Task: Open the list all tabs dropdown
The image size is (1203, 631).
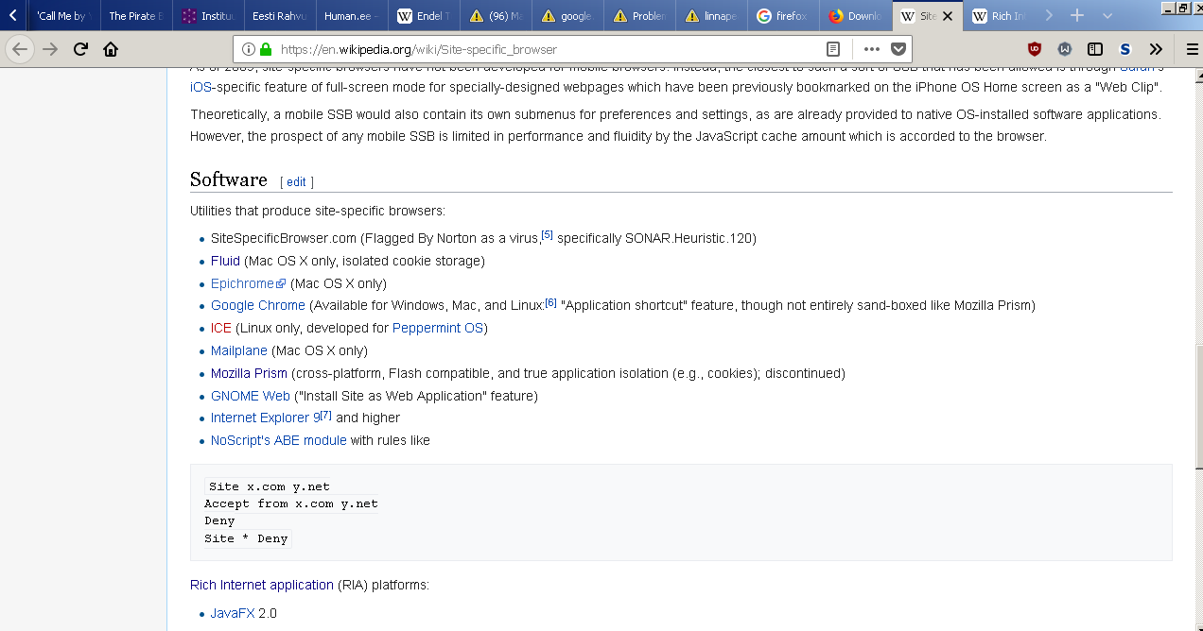Action: tap(1107, 16)
